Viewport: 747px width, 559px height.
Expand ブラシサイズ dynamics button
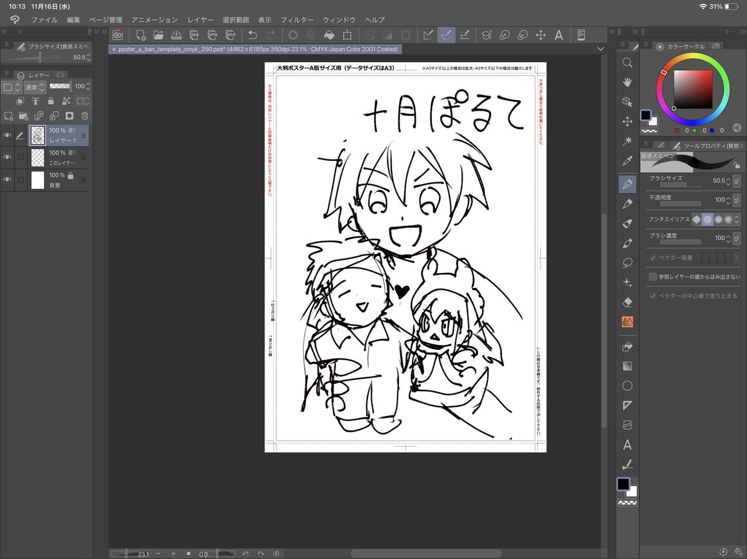[737, 180]
